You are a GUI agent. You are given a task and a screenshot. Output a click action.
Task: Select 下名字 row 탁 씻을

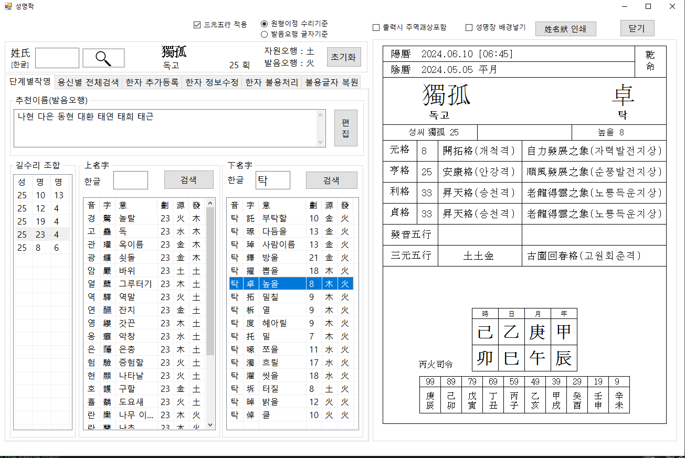[x=291, y=376]
